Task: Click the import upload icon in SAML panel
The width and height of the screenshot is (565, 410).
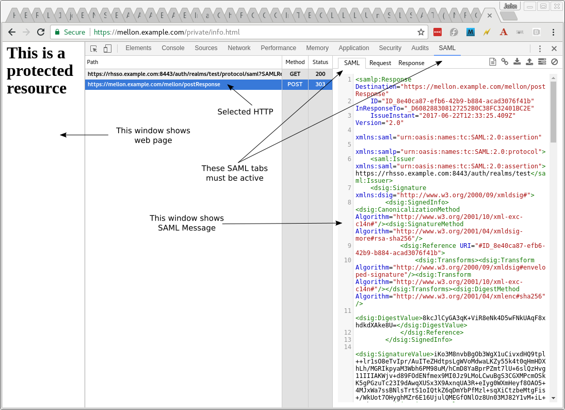Action: click(529, 62)
